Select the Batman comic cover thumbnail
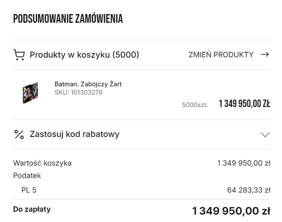The image size is (282, 222). pos(30,92)
